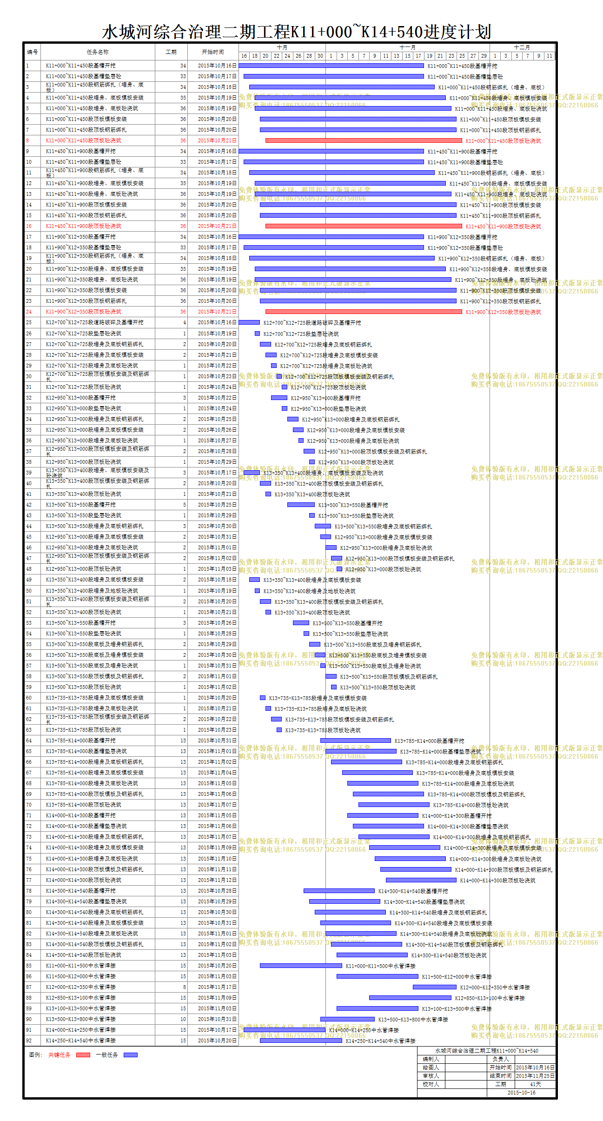Select start date 2015年10月21日 in row 16
Viewport: 603px width, 1121px height.
pos(217,226)
